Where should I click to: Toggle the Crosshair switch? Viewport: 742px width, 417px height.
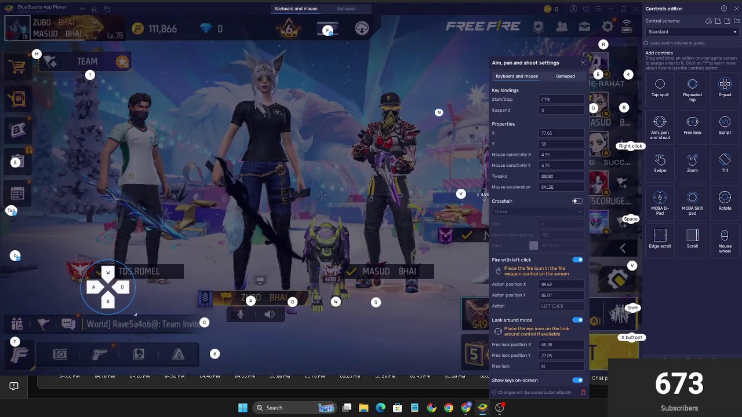click(577, 201)
